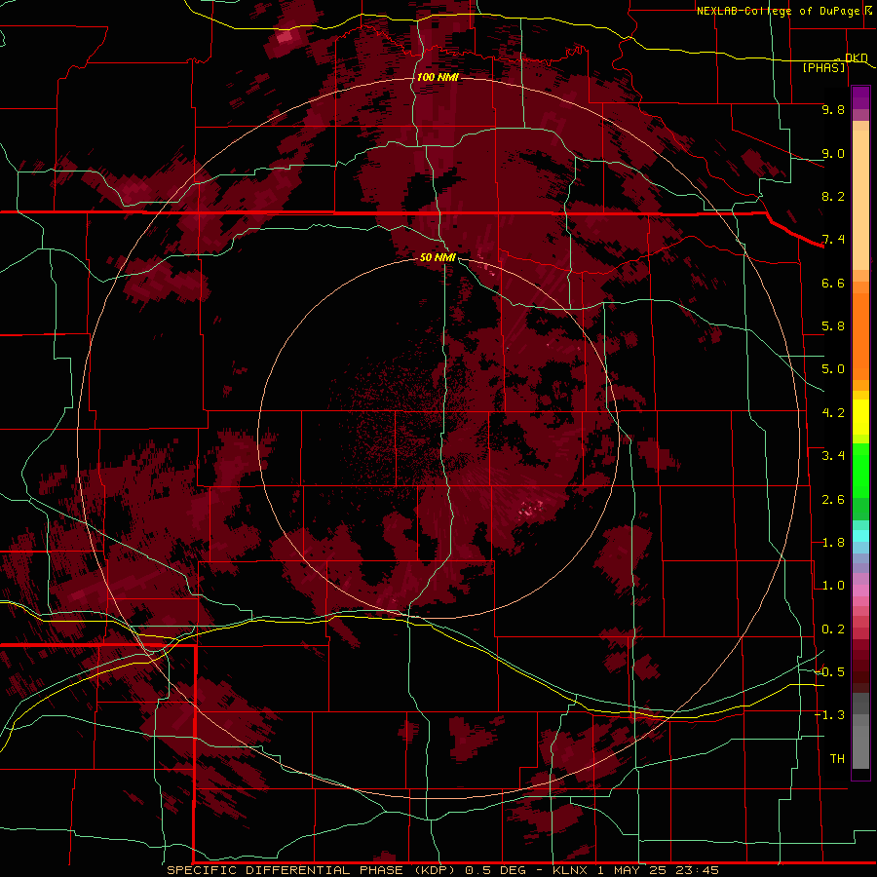Pick the cyan band of the color scale

[x=860, y=536]
